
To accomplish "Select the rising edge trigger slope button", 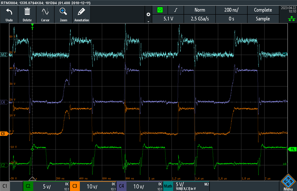I will coord(176,10).
